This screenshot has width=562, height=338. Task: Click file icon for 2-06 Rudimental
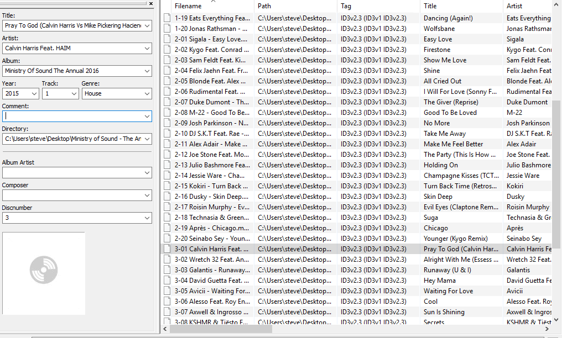167,92
